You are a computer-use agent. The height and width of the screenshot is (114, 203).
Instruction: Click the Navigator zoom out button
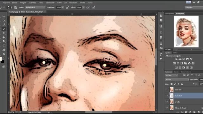(x=175, y=50)
